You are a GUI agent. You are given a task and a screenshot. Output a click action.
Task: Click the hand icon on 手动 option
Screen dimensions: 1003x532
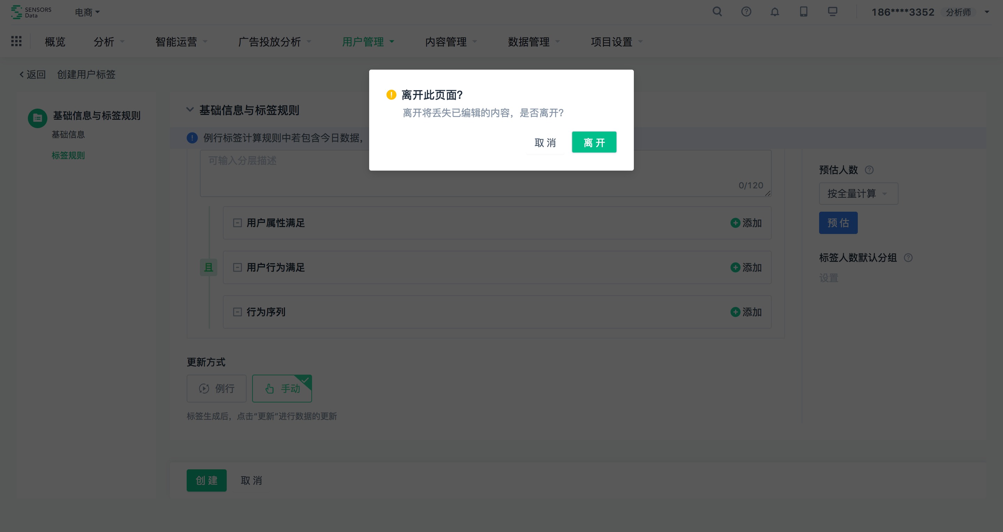click(x=270, y=389)
